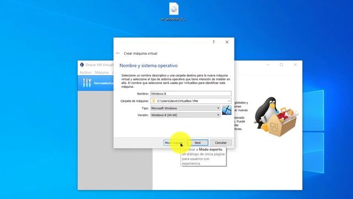This screenshot has width=353, height=199.
Task: Close the Crear máquina virtual dialog
Action: click(x=227, y=42)
